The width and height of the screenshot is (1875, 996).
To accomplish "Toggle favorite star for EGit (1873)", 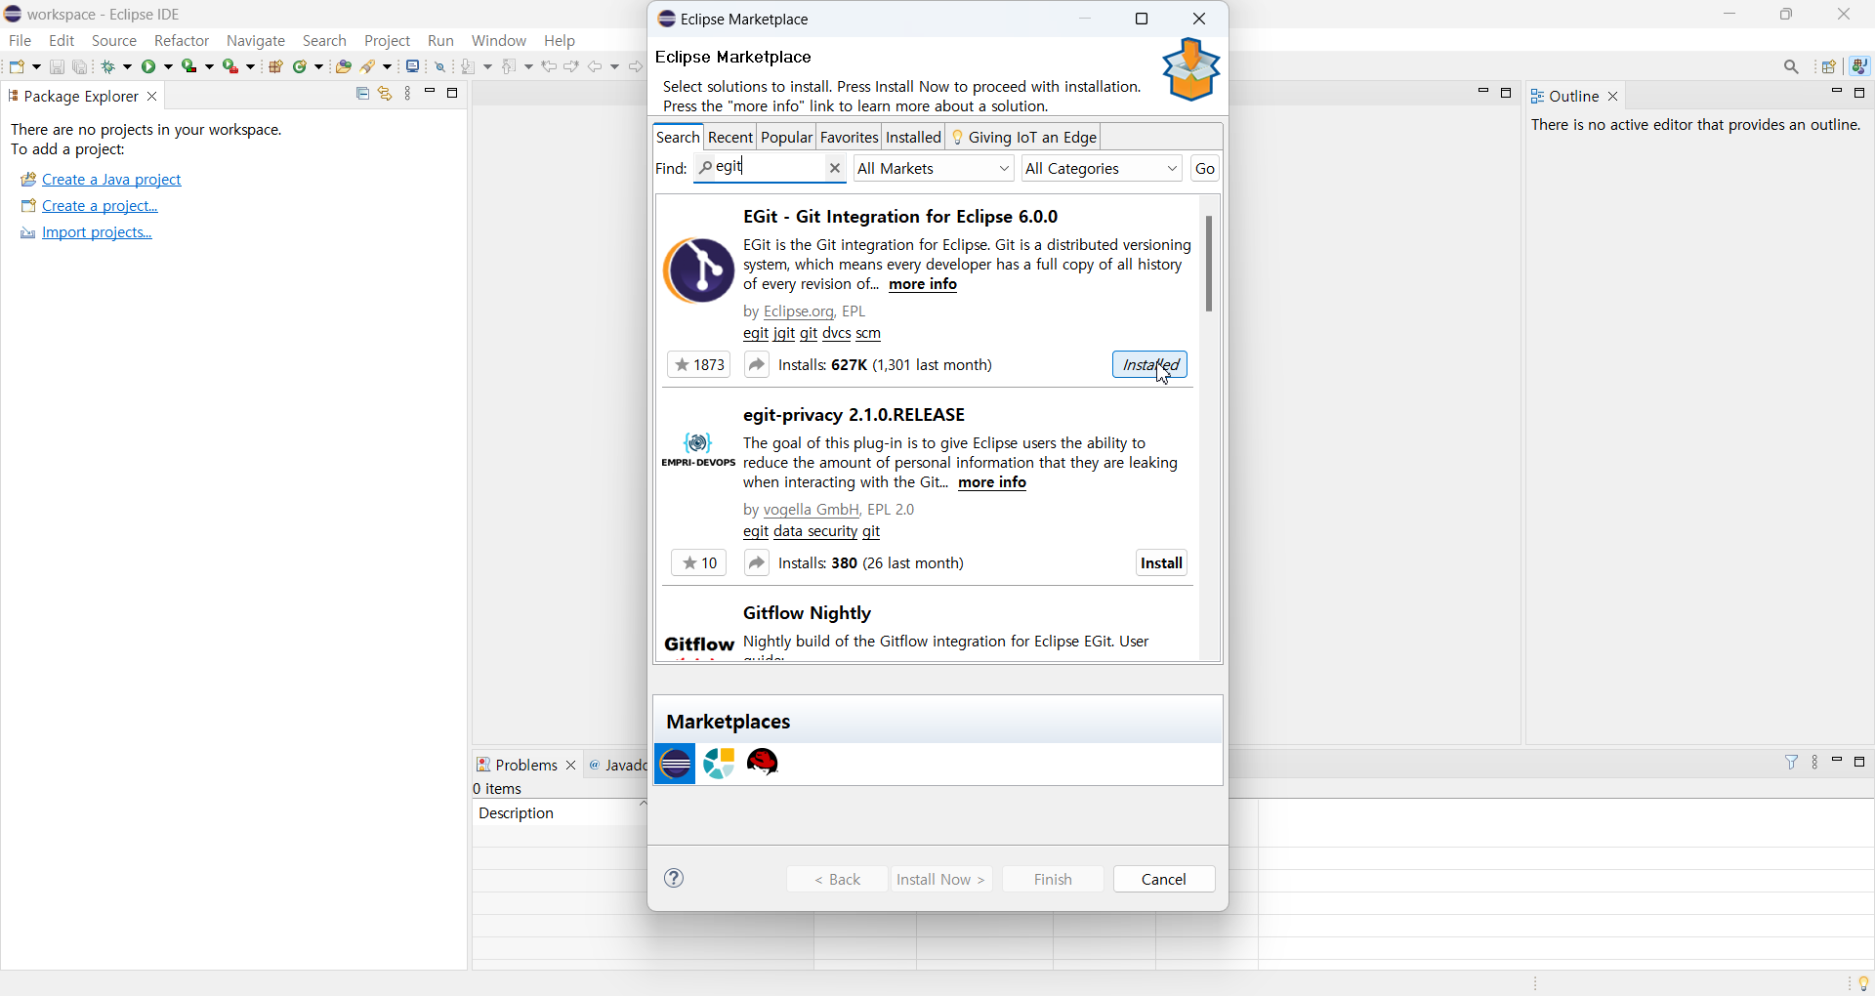I will pyautogui.click(x=699, y=365).
